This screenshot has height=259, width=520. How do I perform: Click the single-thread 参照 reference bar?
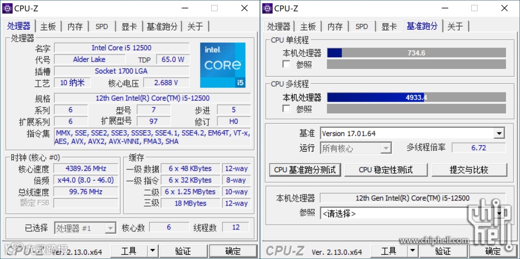417,64
